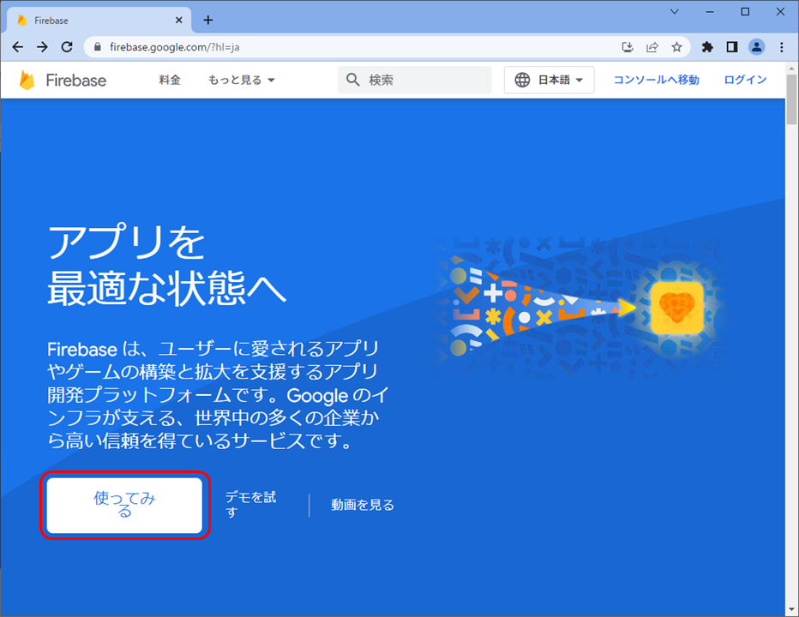Screen dimensions: 799x617
Task: Click the lock icon in address bar
Action: pos(98,47)
